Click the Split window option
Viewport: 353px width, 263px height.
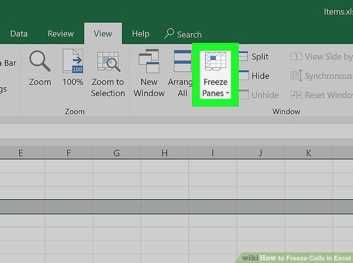(254, 57)
